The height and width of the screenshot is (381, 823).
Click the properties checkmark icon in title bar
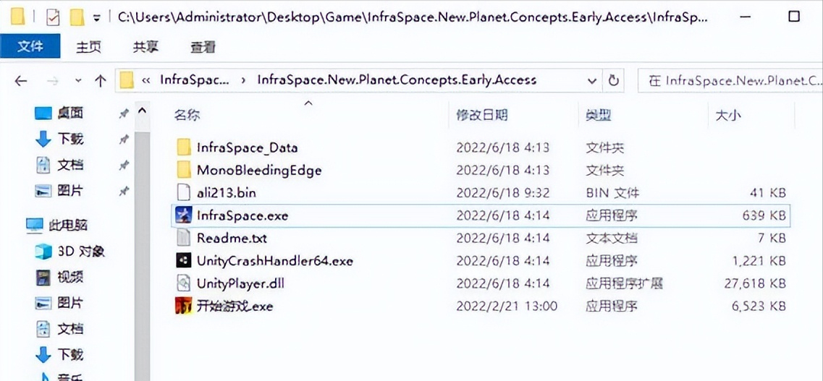52,17
